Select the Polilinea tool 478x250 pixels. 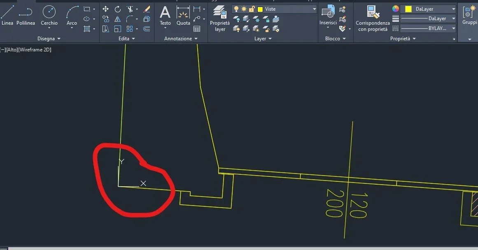point(26,16)
